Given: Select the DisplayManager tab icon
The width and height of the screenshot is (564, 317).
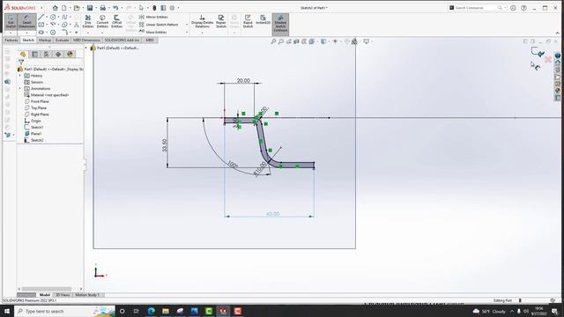Looking at the screenshot, I should click(x=70, y=55).
